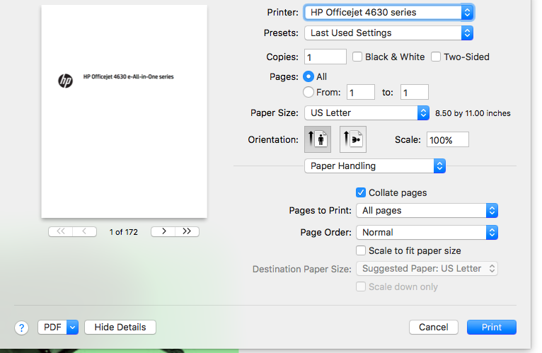Viewport: 542px width, 353px height.
Task: Select All pages radio button
Action: click(x=309, y=76)
